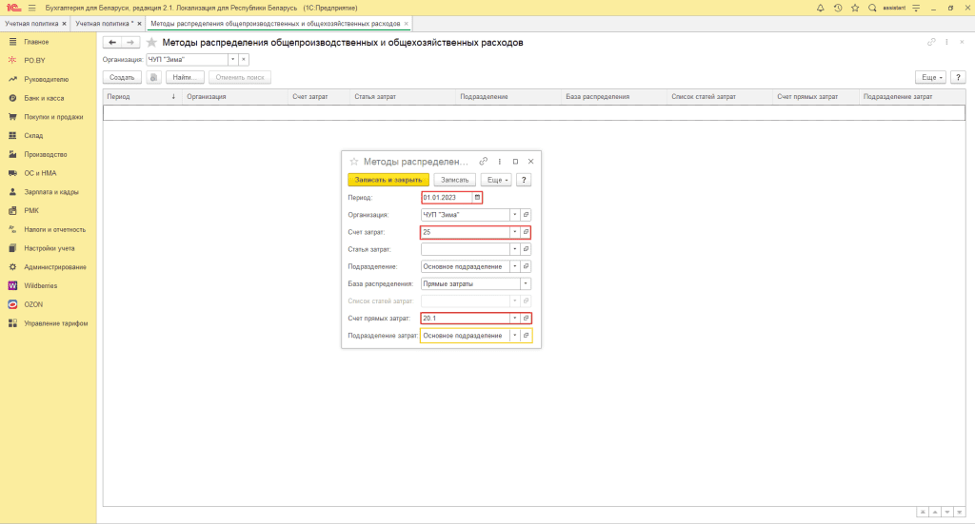The image size is (975, 524).
Task: Open the Wildberries section in the sidebar
Action: coord(42,285)
